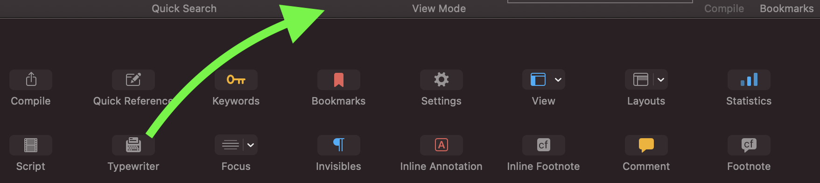Image resolution: width=820 pixels, height=183 pixels.
Task: Toggle Script mode film icon
Action: (x=31, y=145)
